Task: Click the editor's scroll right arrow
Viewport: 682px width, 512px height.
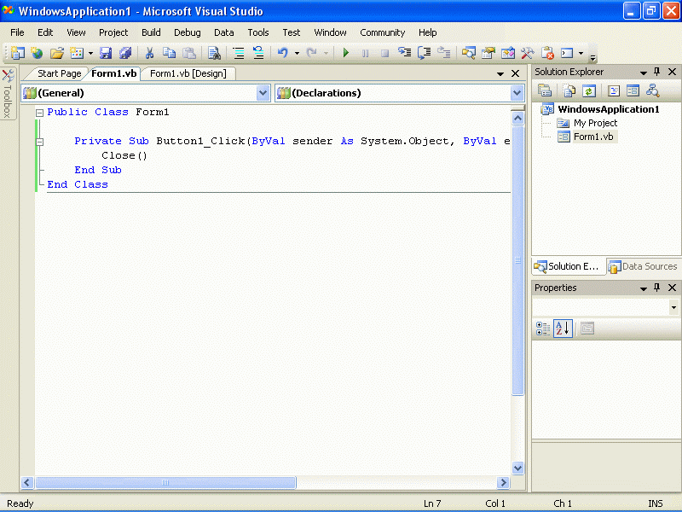Action: pyautogui.click(x=503, y=482)
